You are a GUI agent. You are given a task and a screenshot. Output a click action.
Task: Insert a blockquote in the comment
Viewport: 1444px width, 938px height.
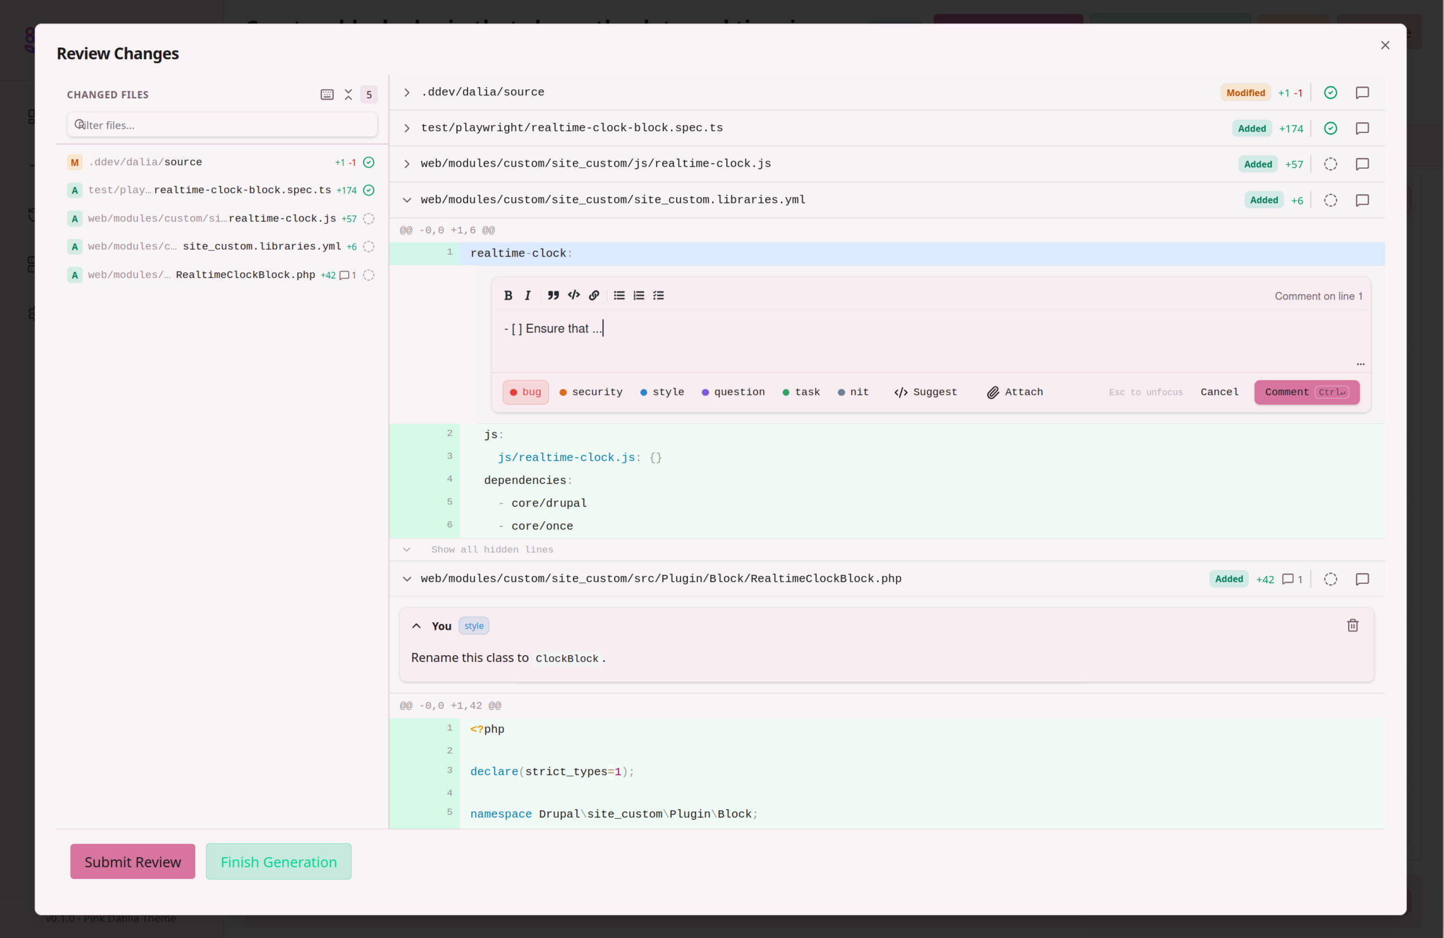(x=553, y=296)
